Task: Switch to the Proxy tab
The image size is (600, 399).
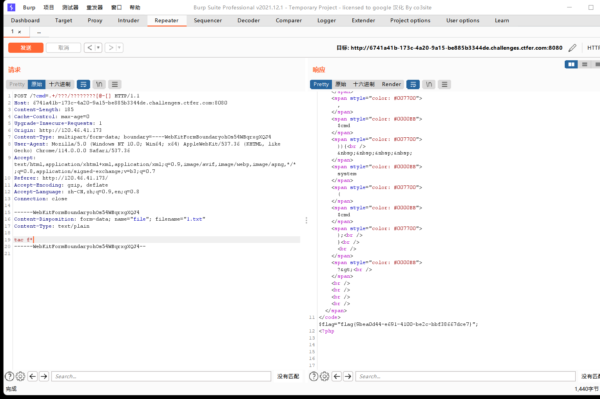Action: 95,20
